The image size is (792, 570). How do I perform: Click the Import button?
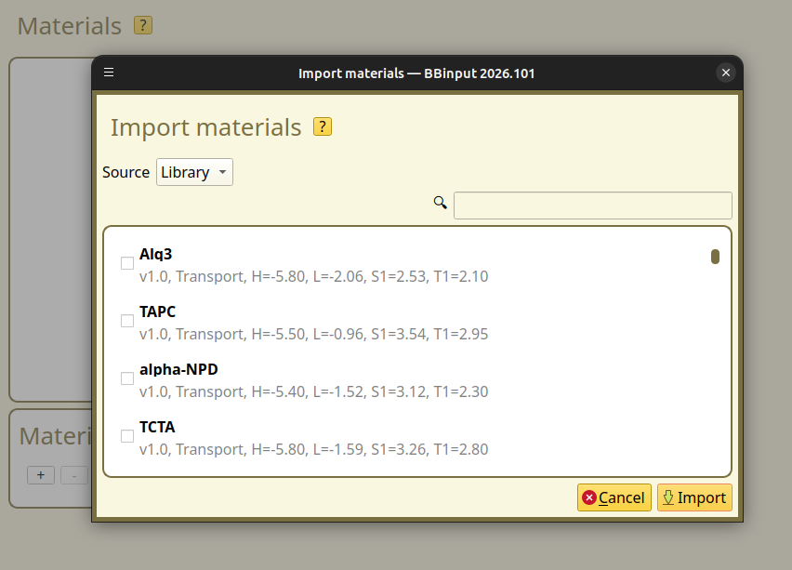click(694, 497)
